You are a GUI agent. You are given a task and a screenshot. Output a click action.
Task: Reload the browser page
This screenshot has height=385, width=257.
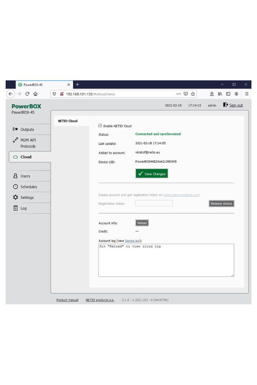(x=27, y=94)
